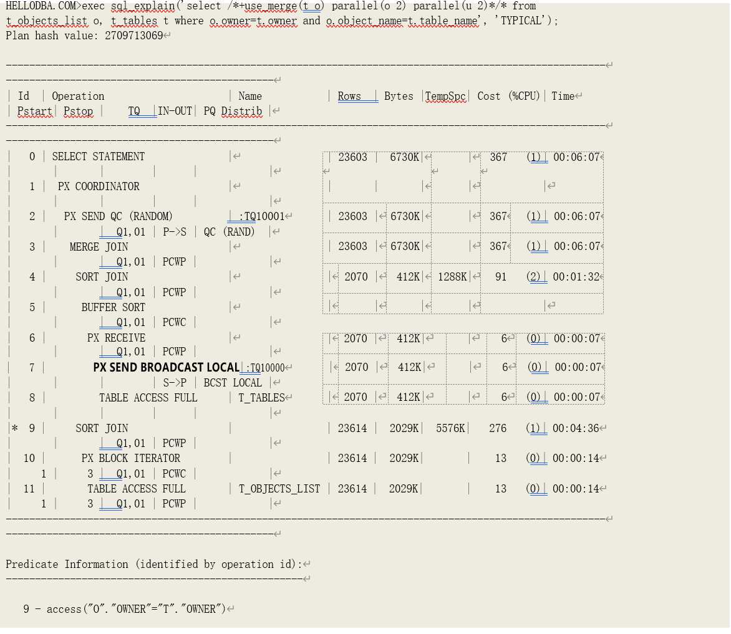Click the BUFFER SORT operation text
Viewport: 731px width, 634px height.
[113, 307]
